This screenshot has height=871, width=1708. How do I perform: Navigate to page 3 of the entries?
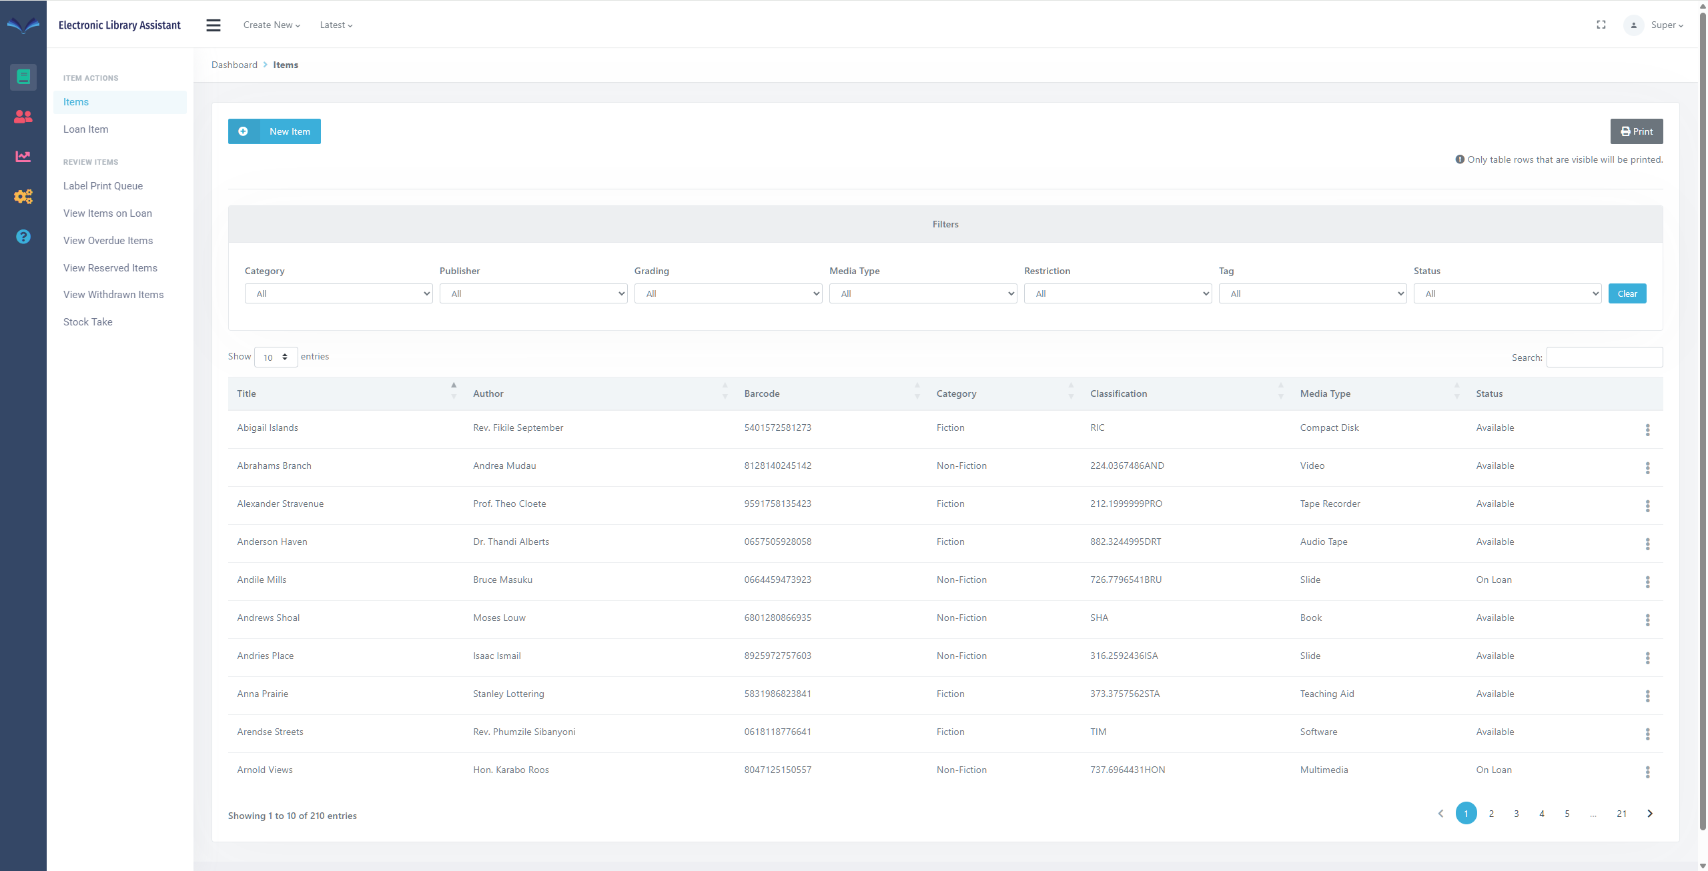1516,813
